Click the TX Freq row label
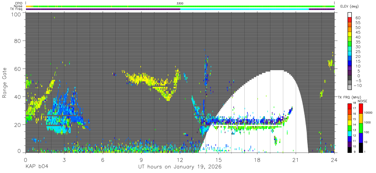Screen dimensions: 376x173 click(16, 9)
